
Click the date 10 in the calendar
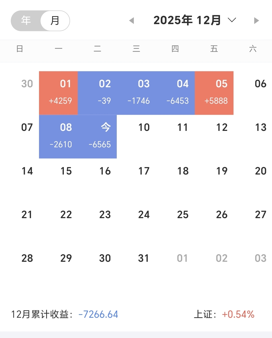tap(144, 128)
